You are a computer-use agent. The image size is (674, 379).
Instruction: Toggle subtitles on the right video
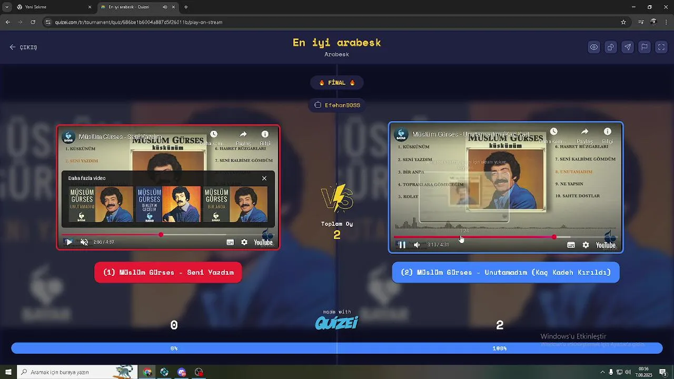coord(571,245)
